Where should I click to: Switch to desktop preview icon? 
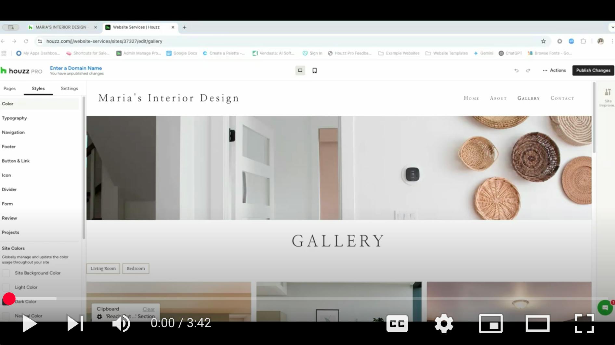(x=300, y=70)
